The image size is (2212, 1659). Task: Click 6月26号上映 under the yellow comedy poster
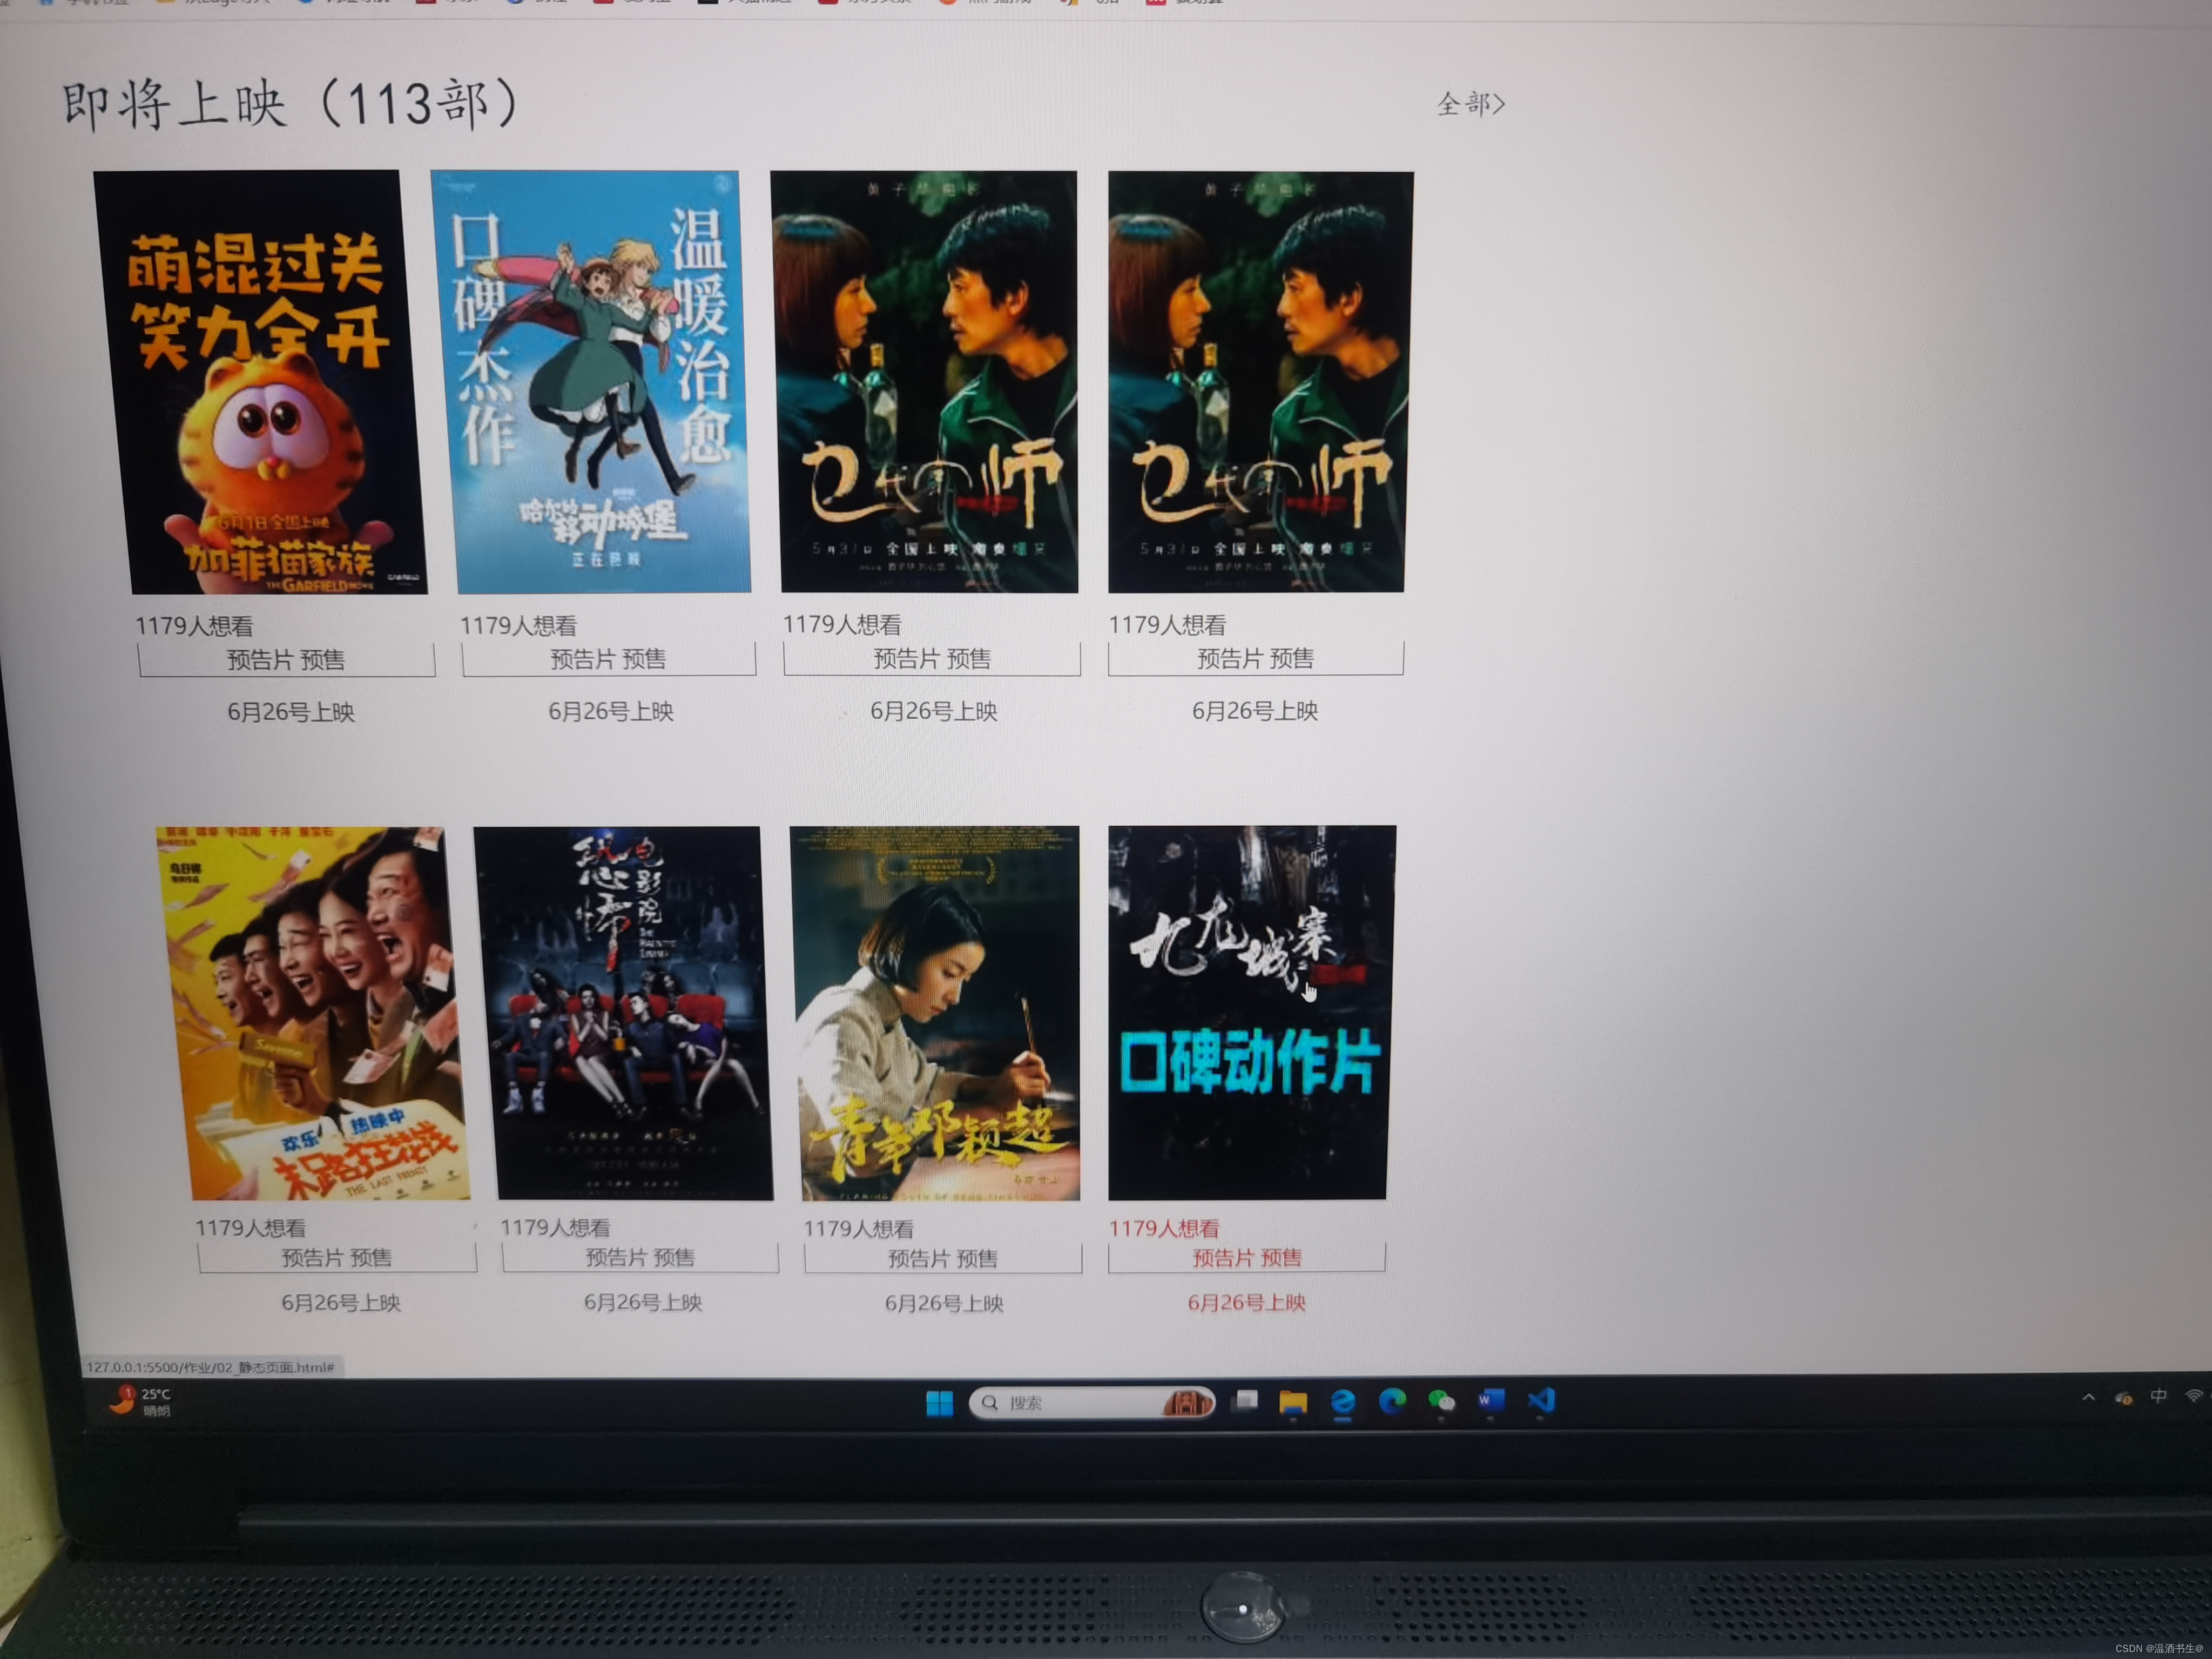341,1303
